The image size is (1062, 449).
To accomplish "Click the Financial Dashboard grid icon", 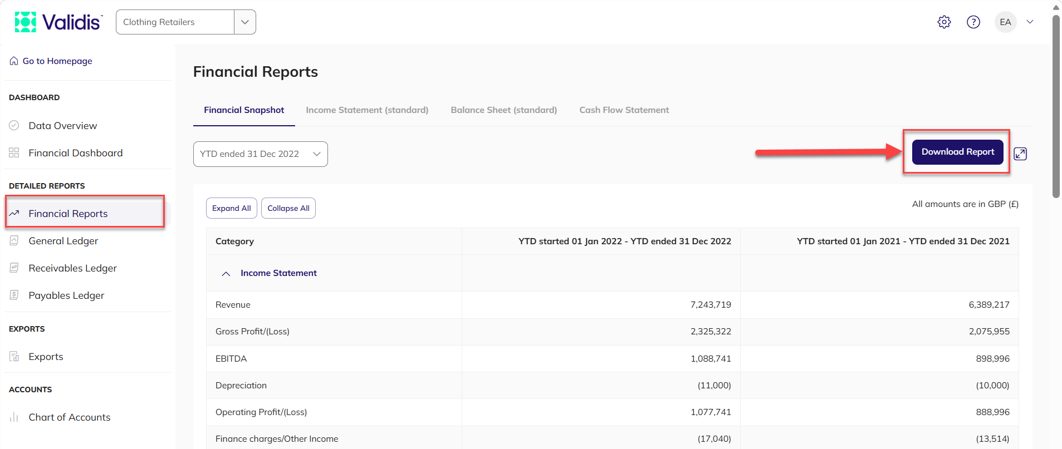I will coord(14,153).
